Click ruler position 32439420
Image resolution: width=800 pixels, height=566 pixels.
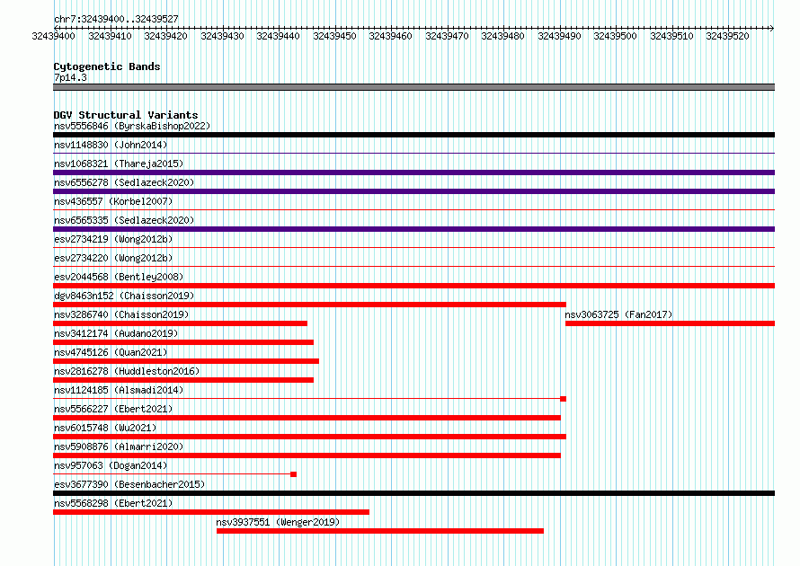165,36
